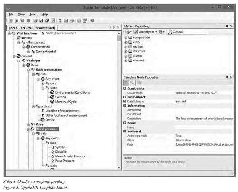The width and height of the screenshot is (238, 192).
Task: Open the first dropdown in Marand Repository toolbar
Action: click(x=131, y=32)
